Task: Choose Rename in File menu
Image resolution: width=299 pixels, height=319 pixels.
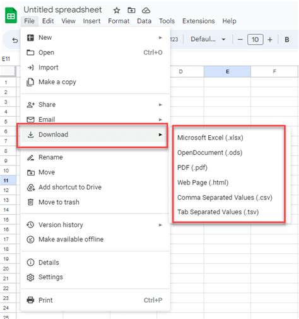Action: coord(95,157)
